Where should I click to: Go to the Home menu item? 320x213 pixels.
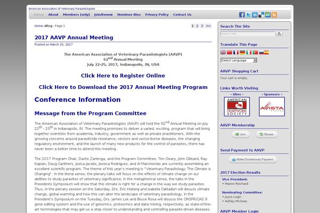(39, 15)
